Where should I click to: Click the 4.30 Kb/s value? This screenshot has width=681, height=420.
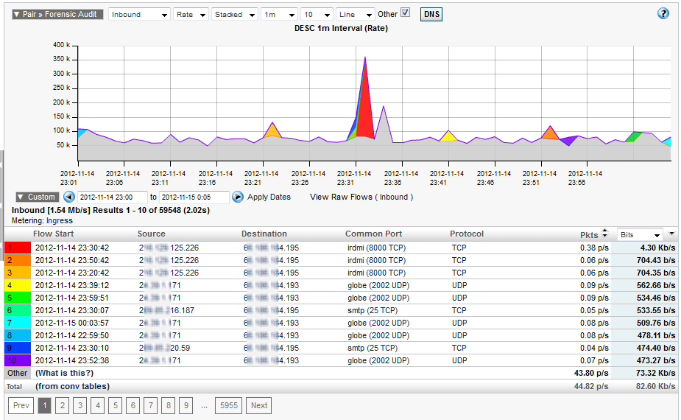[657, 248]
